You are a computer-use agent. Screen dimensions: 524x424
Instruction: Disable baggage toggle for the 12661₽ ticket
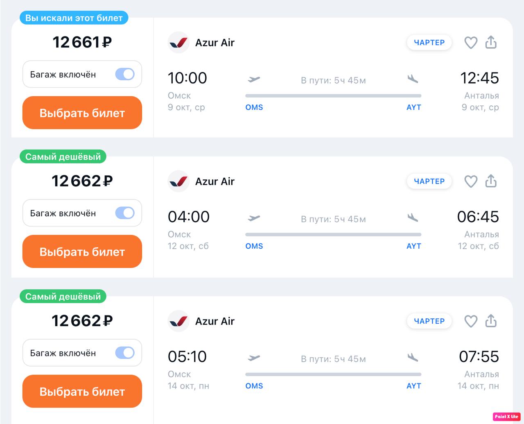click(125, 74)
